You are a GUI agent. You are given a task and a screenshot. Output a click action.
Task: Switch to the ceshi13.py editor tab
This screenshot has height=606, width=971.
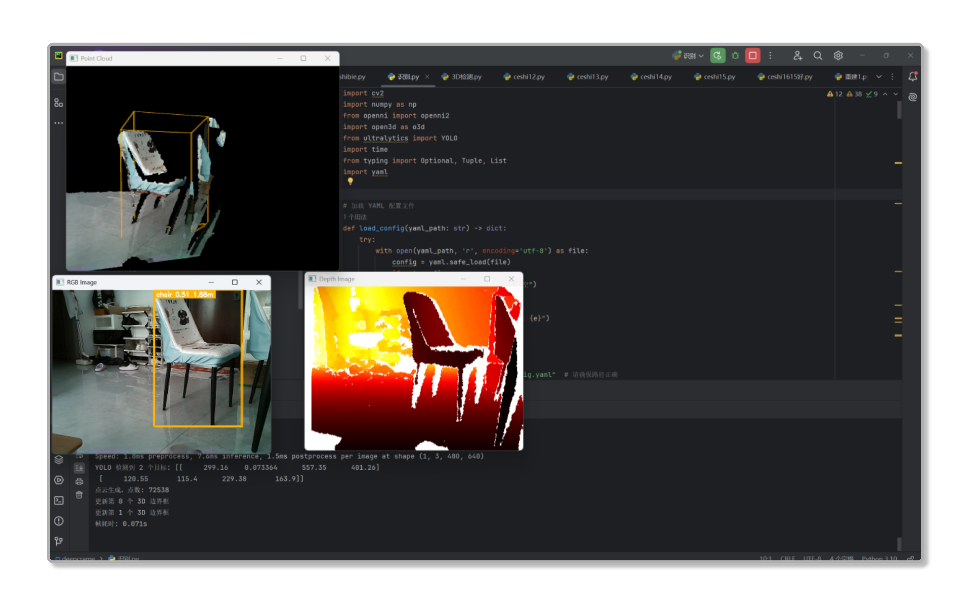[587, 77]
